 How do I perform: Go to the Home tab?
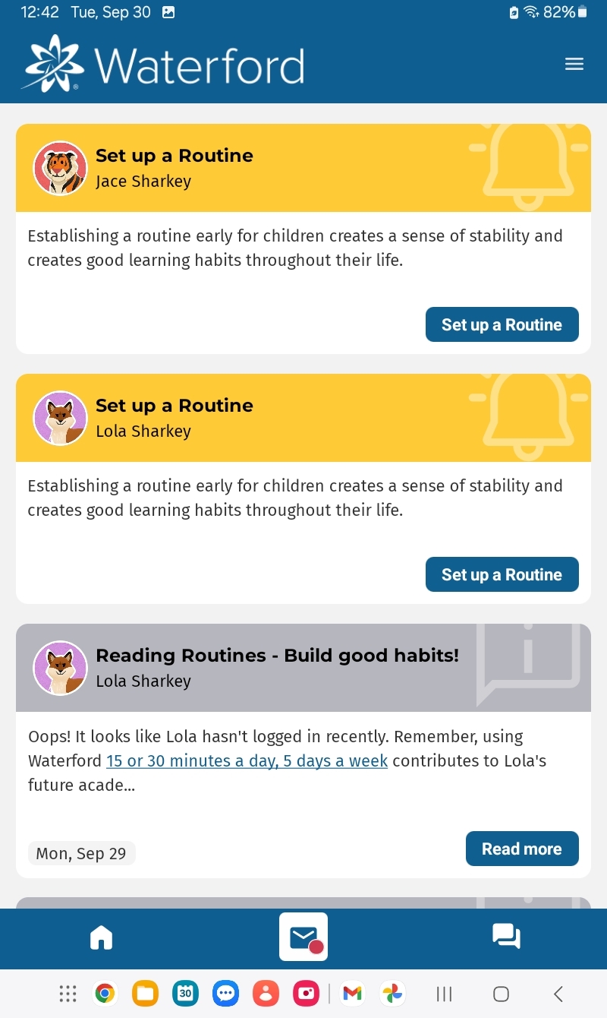tap(101, 937)
